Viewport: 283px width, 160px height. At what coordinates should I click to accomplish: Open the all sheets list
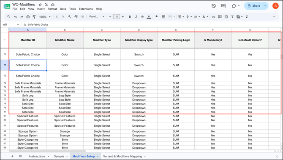point(20,156)
